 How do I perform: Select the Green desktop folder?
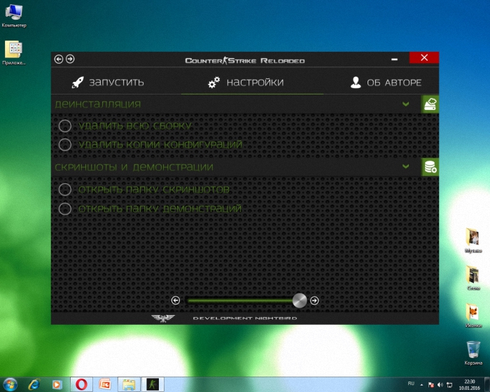(x=473, y=278)
